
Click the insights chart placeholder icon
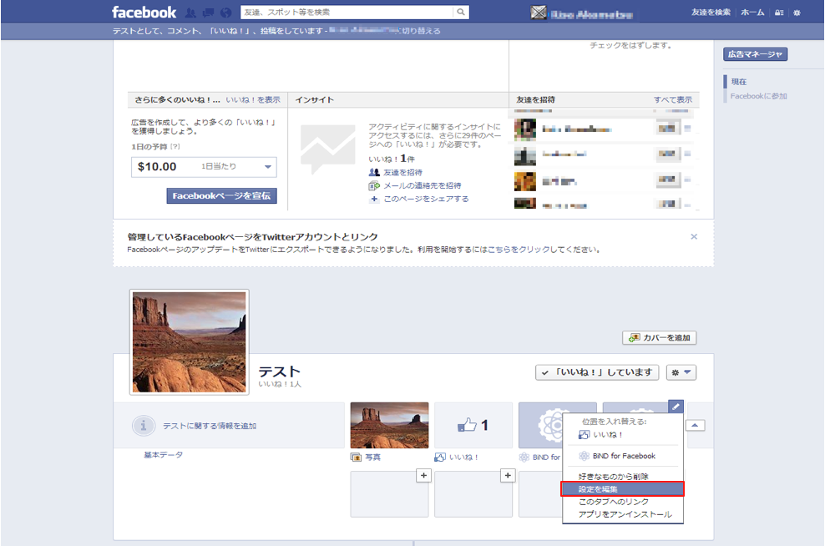[x=328, y=149]
